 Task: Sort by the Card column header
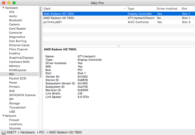47,9
